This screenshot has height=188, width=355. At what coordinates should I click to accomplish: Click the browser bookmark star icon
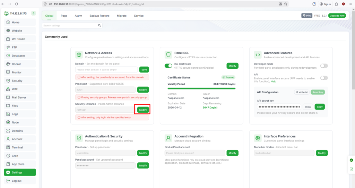coord(286,4)
